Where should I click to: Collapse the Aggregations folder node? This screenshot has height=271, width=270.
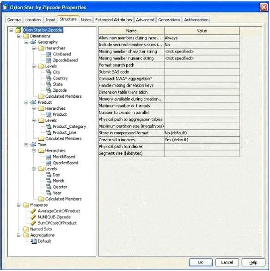point(19,235)
